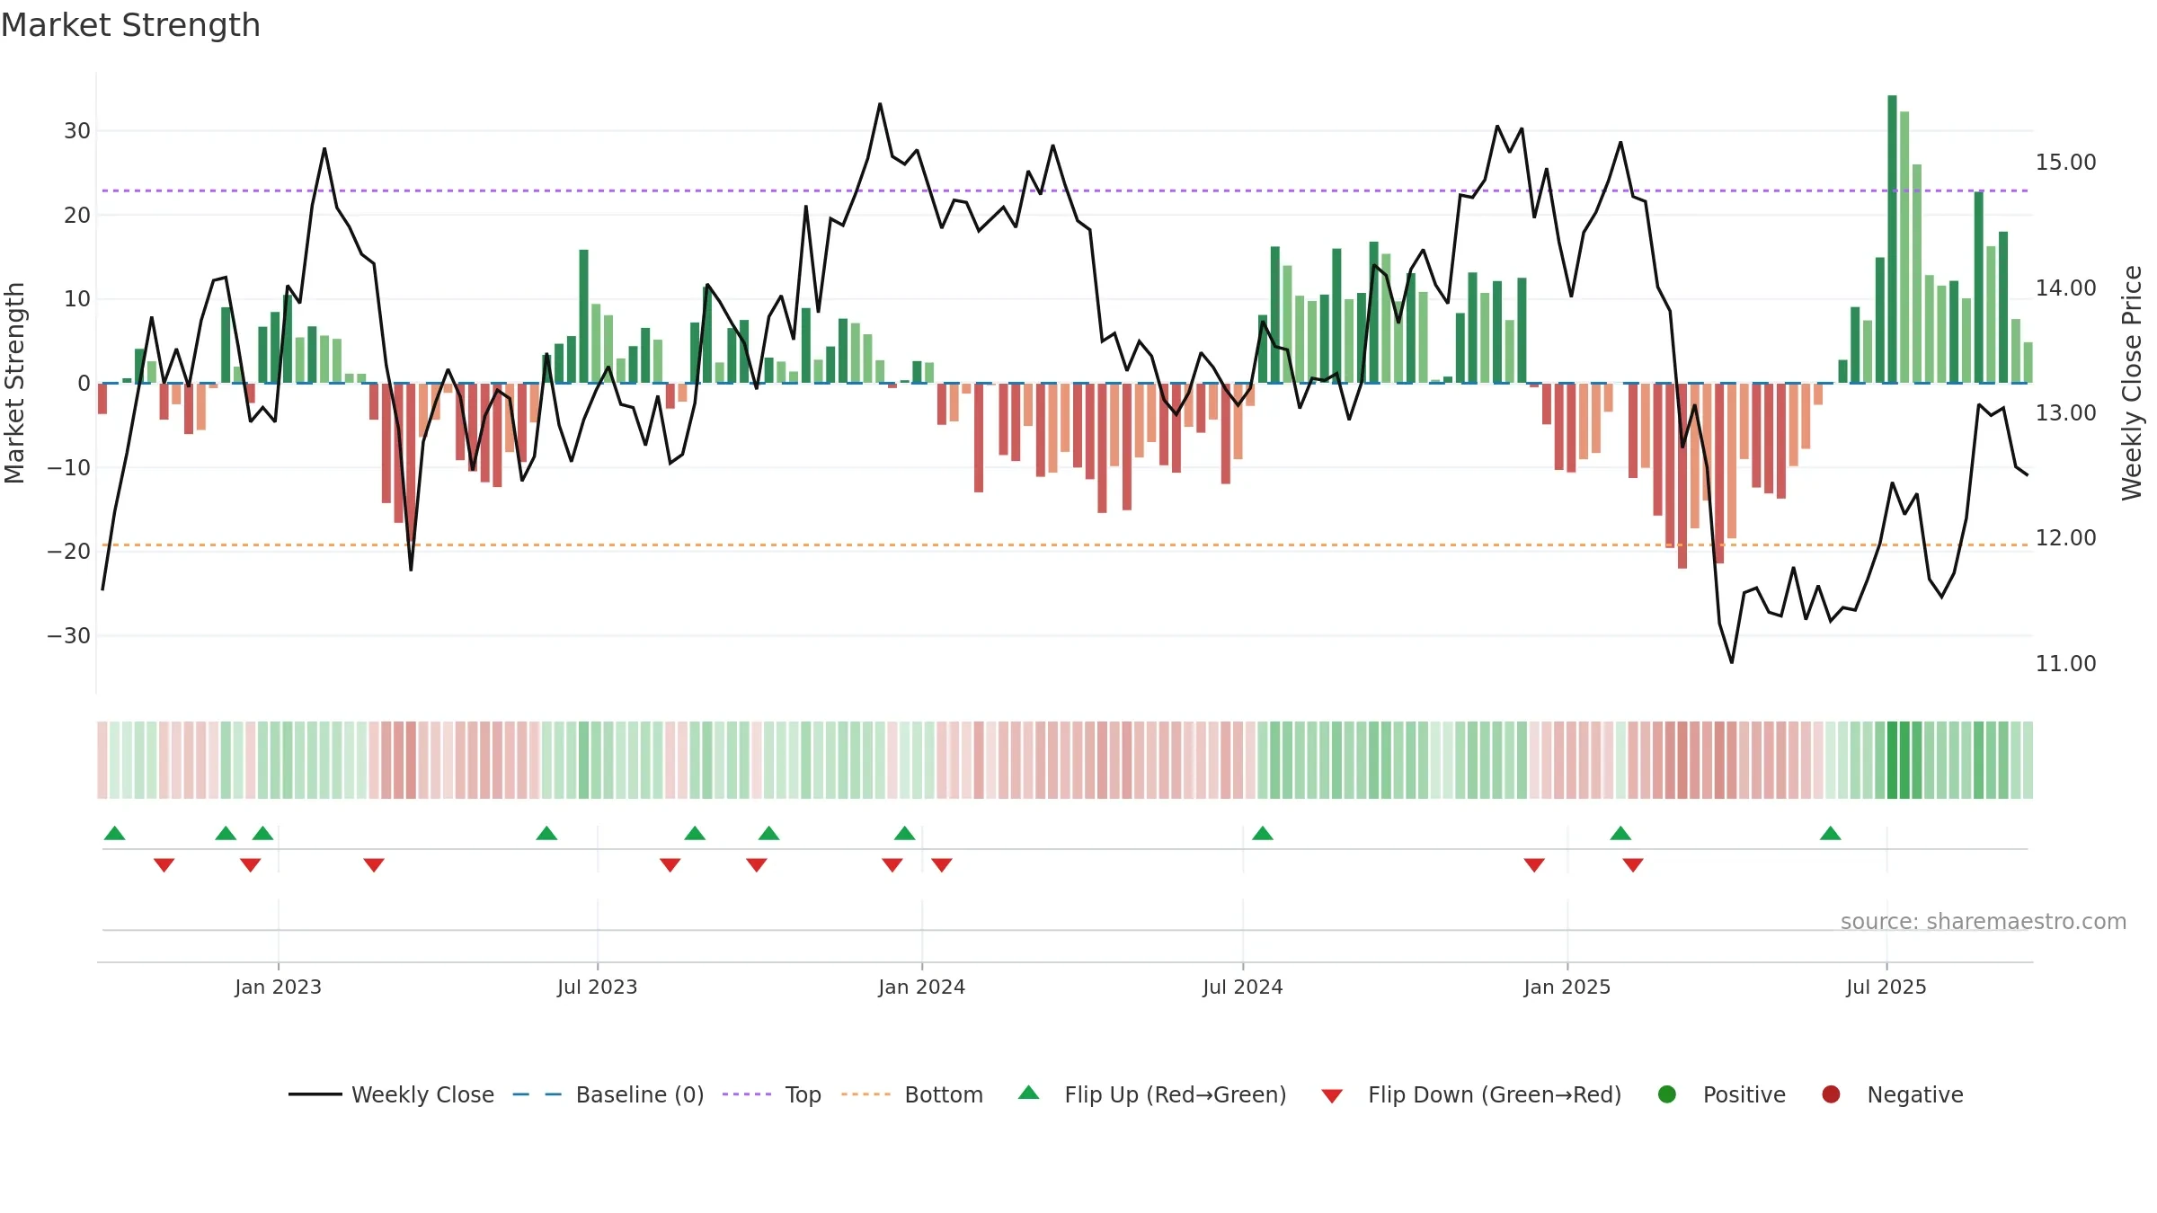The height and width of the screenshot is (1213, 2157).
Task: Toggle the Baseline (0) legend entry
Action: point(608,1094)
